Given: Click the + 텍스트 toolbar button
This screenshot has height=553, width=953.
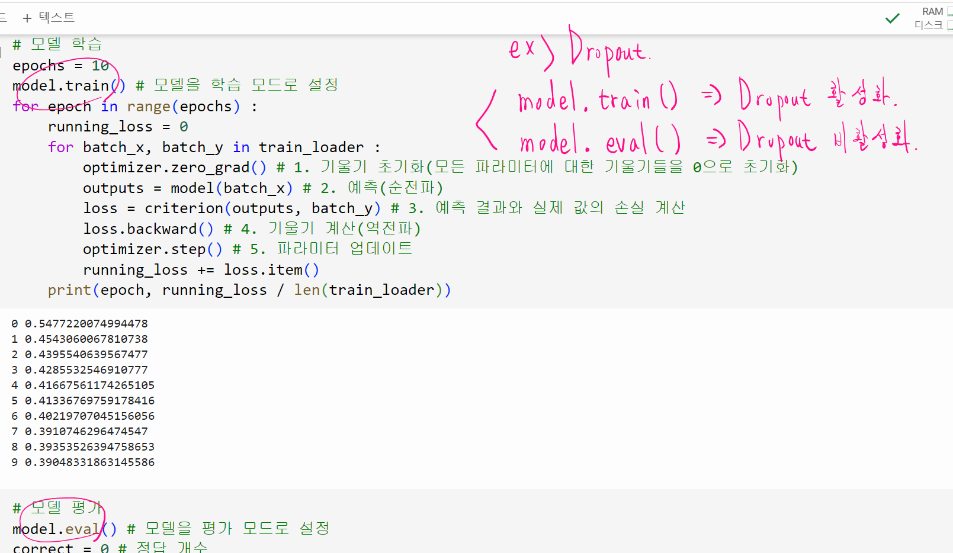Looking at the screenshot, I should click(x=49, y=18).
